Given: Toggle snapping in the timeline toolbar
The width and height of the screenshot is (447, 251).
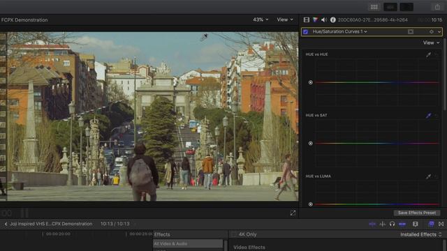Looking at the screenshot, I should [402, 225].
